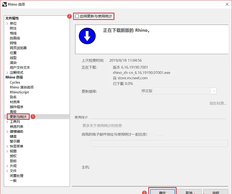Click the 文件属性 tree heading
The width and height of the screenshot is (232, 194).
(12, 18)
